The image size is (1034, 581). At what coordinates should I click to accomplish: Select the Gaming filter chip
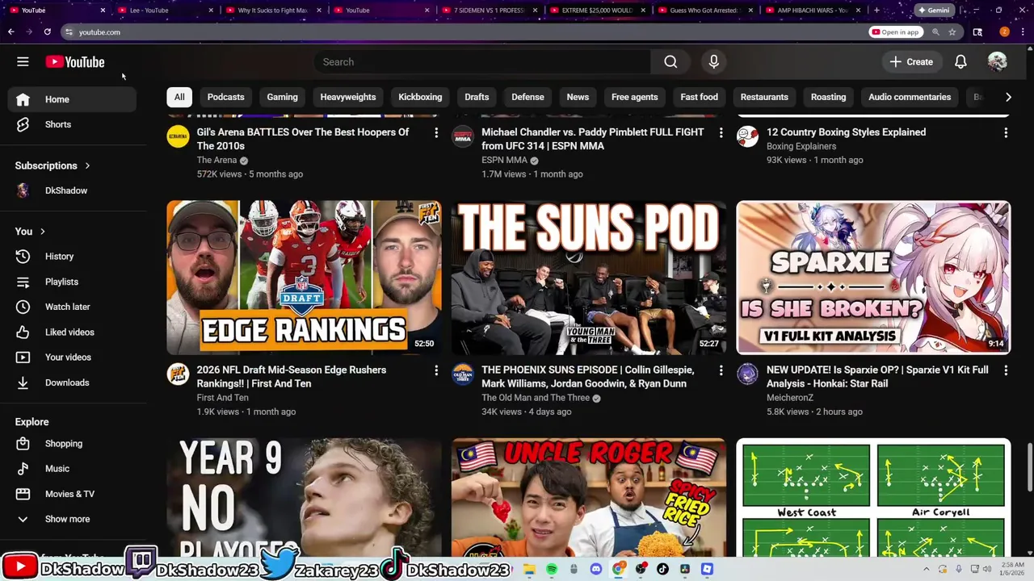(282, 97)
